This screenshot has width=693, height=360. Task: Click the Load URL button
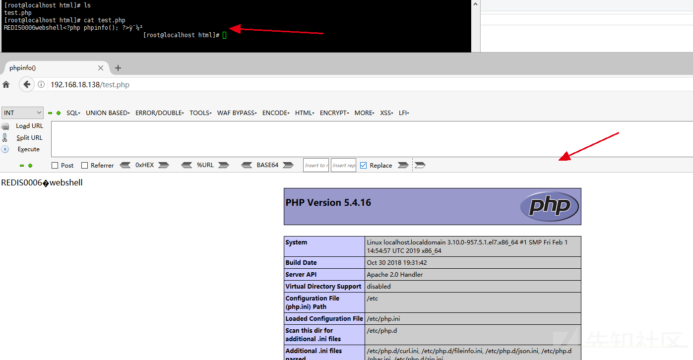pyautogui.click(x=29, y=126)
